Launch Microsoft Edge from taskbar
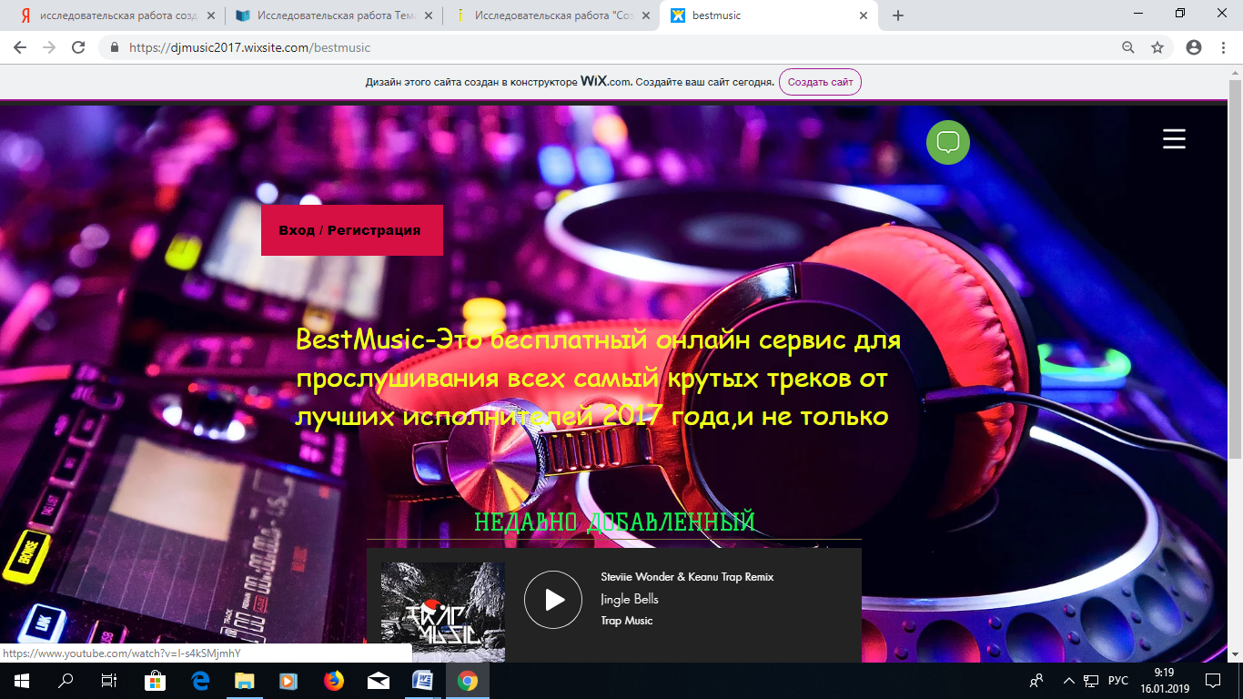 (200, 681)
